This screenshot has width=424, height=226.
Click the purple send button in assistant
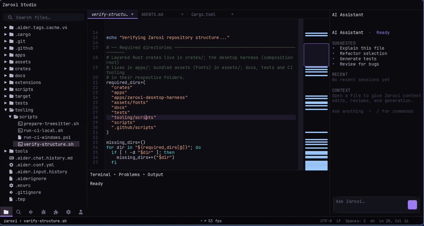pyautogui.click(x=412, y=205)
